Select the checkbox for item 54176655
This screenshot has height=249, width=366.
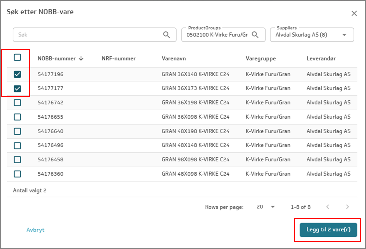click(x=18, y=117)
